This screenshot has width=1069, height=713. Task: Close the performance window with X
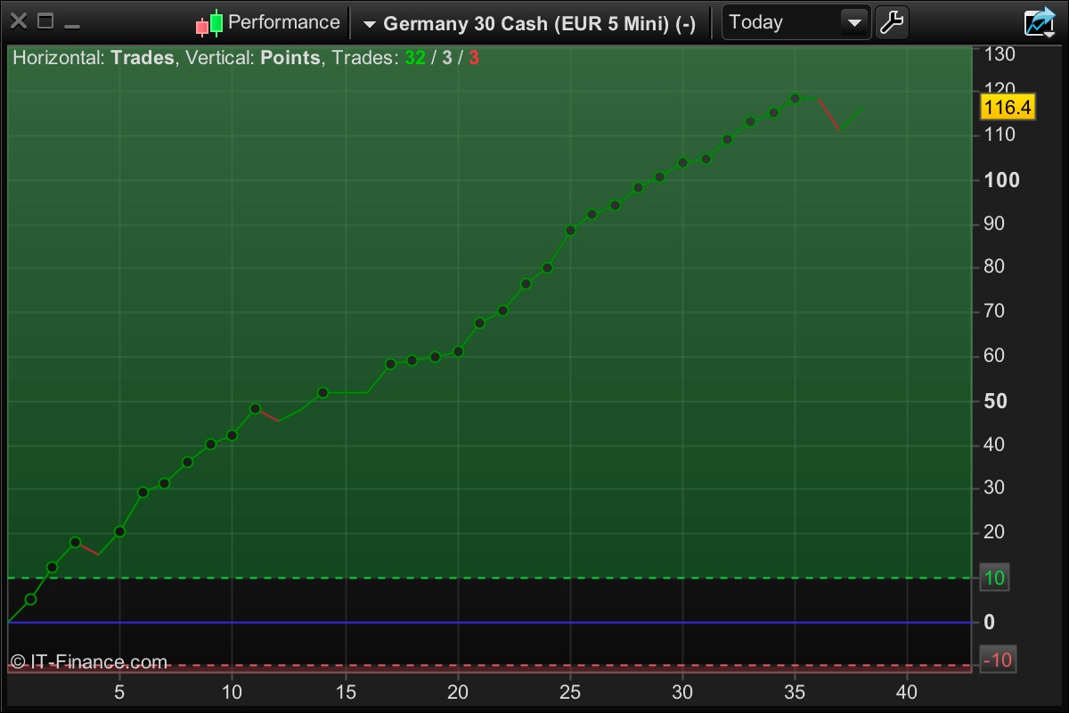point(18,21)
